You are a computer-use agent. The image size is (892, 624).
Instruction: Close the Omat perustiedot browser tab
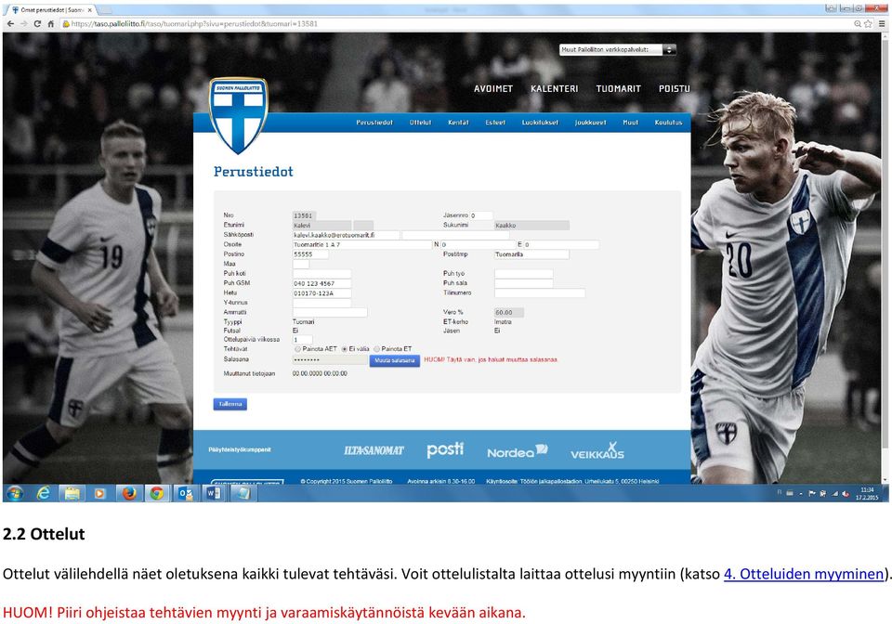pyautogui.click(x=90, y=10)
